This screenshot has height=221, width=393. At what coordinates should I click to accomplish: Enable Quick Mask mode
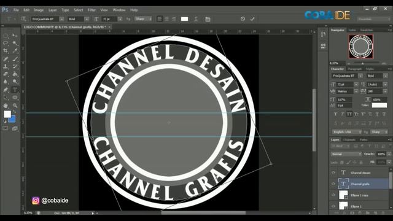point(6,128)
